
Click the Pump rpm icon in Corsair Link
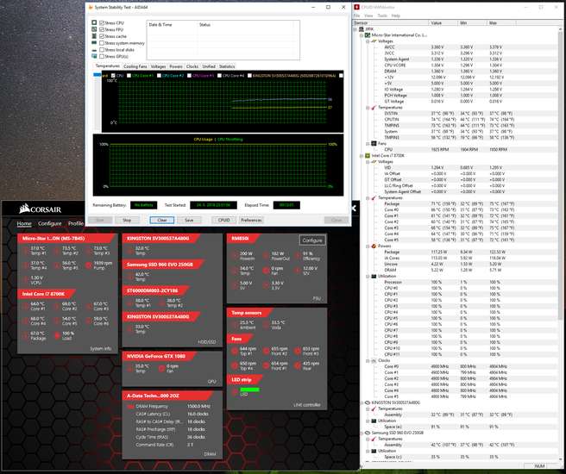(x=89, y=265)
